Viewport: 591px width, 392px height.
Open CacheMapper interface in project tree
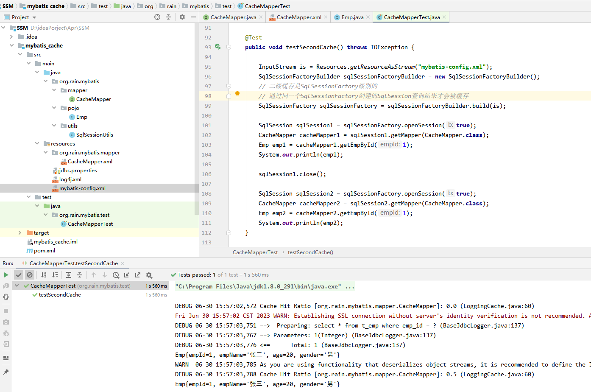click(x=90, y=99)
